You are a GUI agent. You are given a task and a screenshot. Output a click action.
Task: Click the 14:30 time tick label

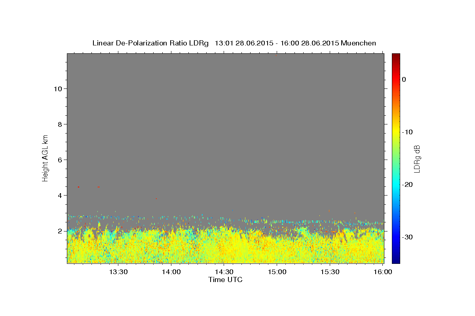pyautogui.click(x=224, y=272)
